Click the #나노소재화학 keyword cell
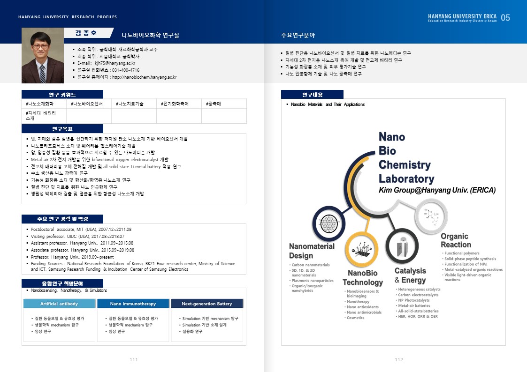The height and width of the screenshot is (372, 527). [x=44, y=104]
